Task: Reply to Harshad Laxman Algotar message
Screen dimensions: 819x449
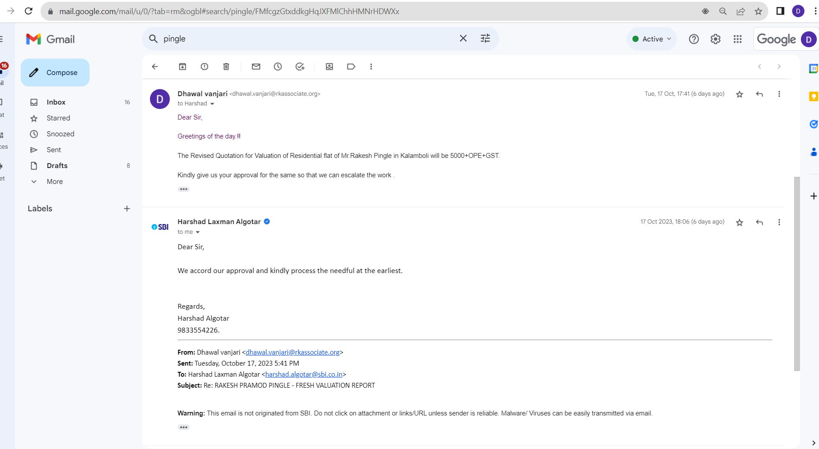Action: point(759,222)
